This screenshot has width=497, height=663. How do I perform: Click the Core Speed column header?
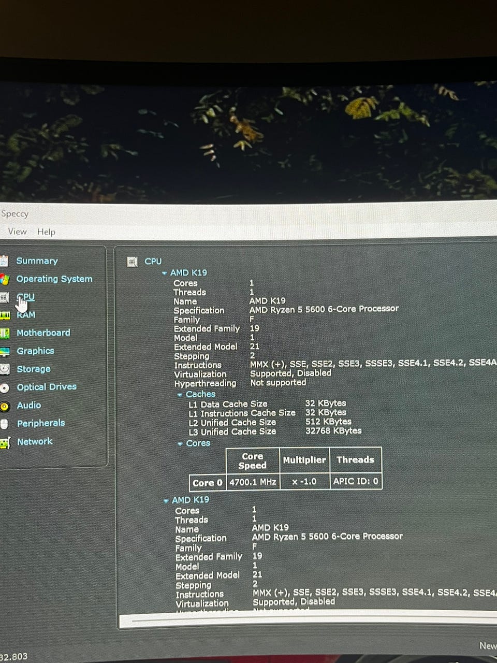pyautogui.click(x=253, y=460)
